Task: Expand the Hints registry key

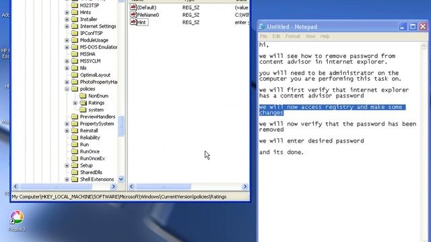Action: tap(67, 12)
